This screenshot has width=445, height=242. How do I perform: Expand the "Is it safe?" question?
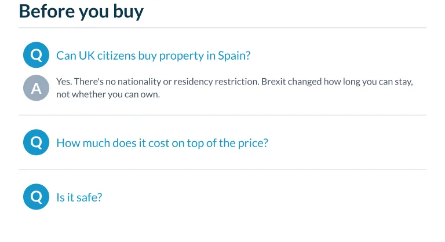[79, 197]
